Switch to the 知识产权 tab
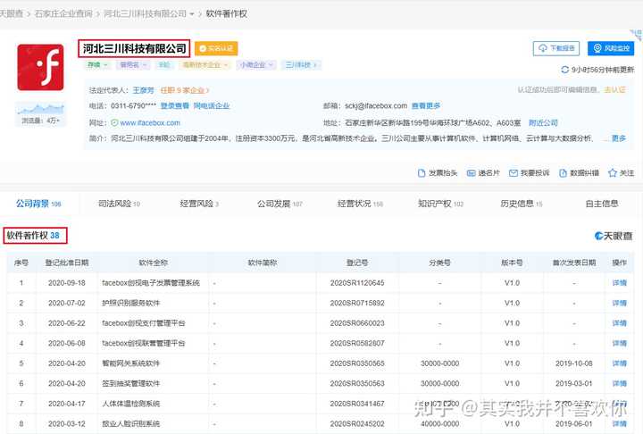643x434 pixels. pos(440,204)
